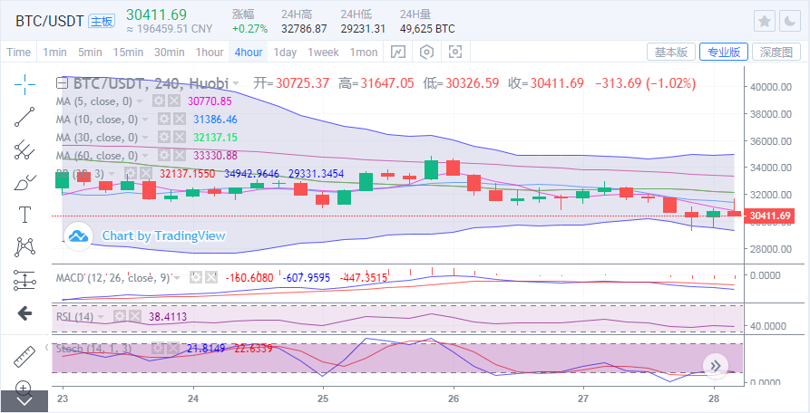The height and width of the screenshot is (413, 810).
Task: Open settings gear for BB indicator
Action: [x=131, y=173]
